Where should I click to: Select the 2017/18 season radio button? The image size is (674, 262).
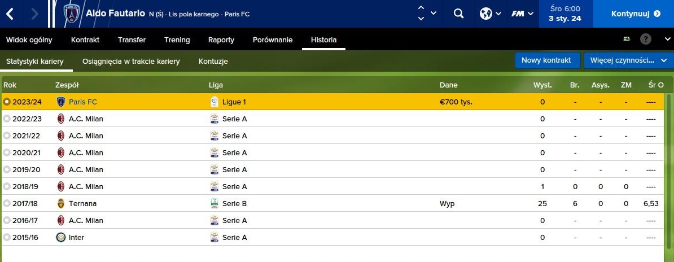7,203
